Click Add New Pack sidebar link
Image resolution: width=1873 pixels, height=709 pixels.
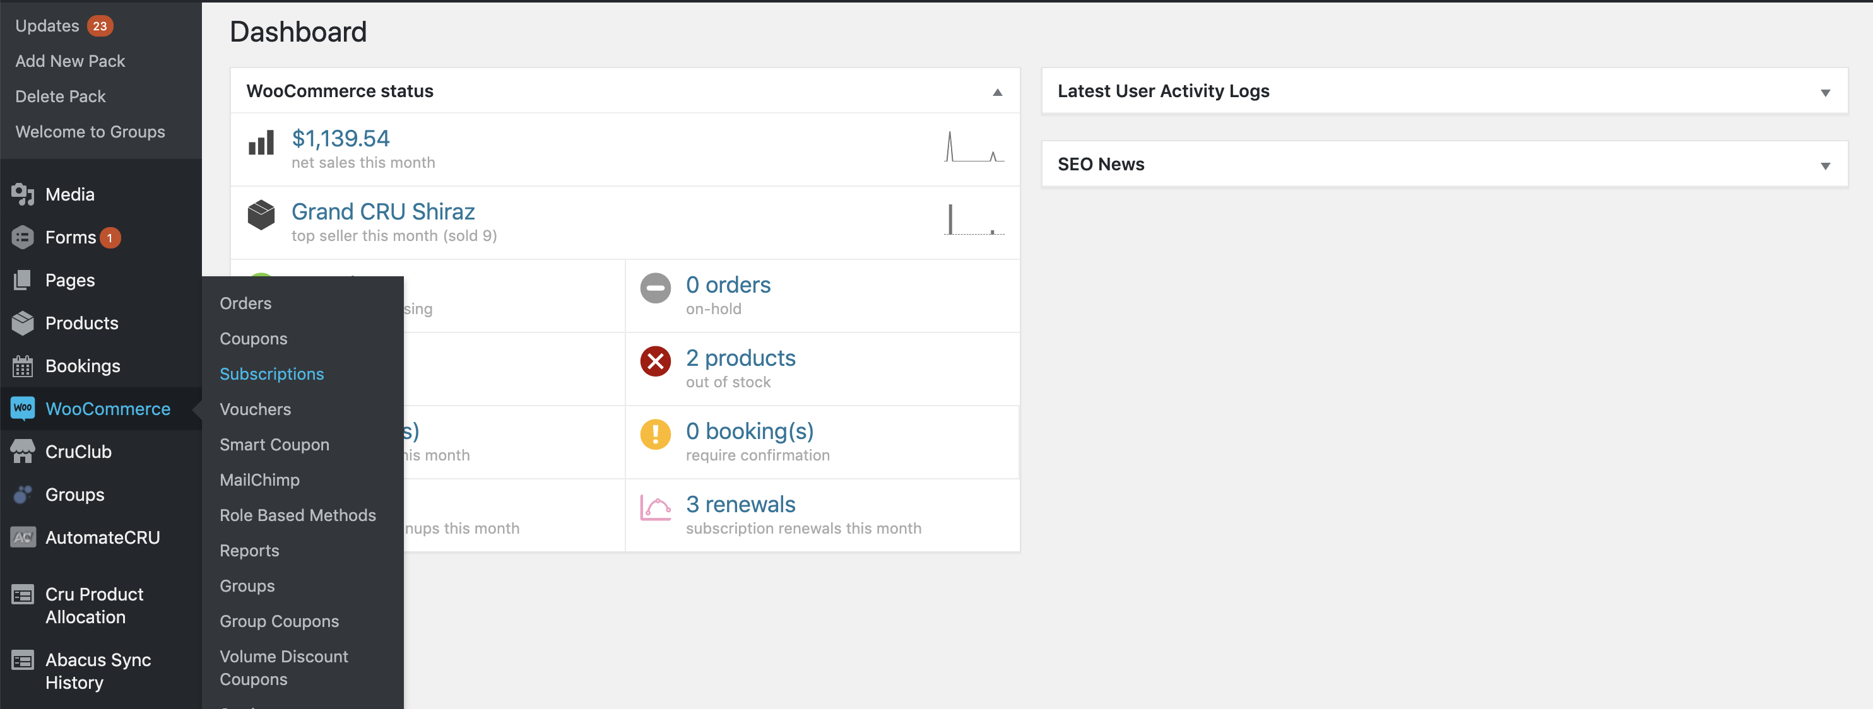[70, 61]
